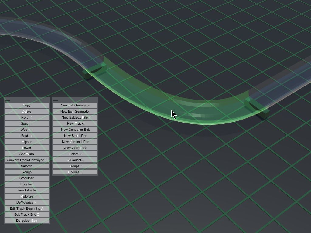311x233 pixels.
Task: Click Convert Track/Conveyor
Action: point(27,160)
